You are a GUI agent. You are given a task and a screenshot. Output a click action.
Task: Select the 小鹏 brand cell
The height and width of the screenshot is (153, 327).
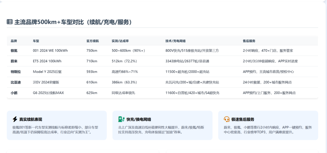(14, 93)
